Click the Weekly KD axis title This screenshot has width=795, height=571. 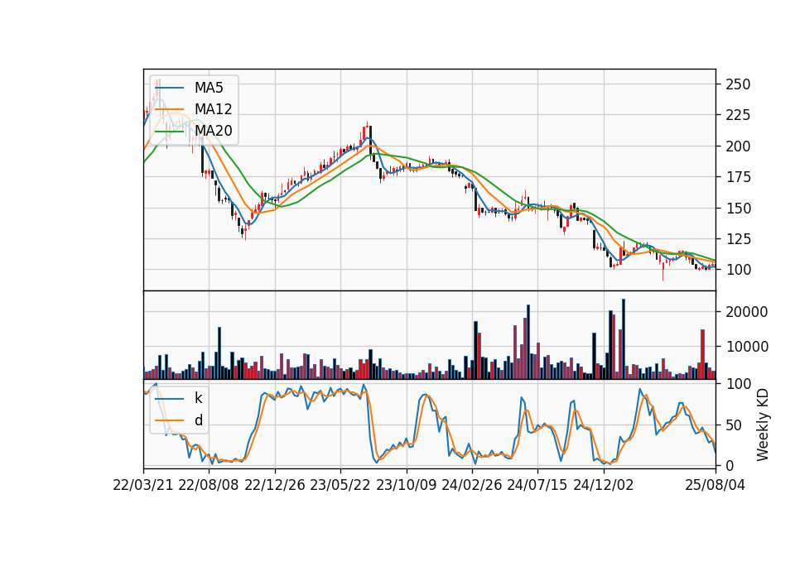[763, 425]
